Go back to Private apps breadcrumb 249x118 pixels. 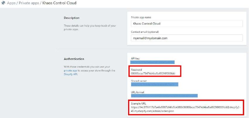29,3
